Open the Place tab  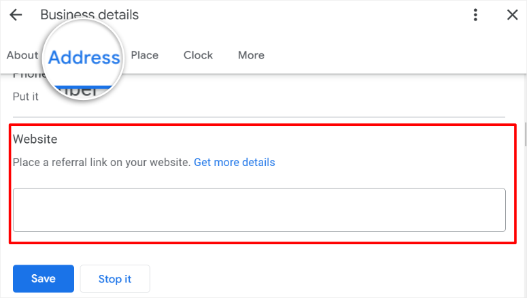click(144, 55)
